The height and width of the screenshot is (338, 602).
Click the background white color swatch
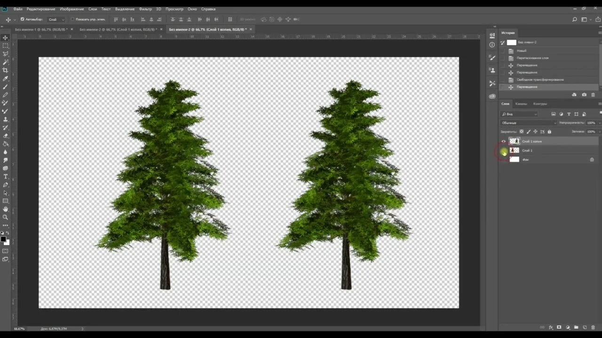click(8, 243)
